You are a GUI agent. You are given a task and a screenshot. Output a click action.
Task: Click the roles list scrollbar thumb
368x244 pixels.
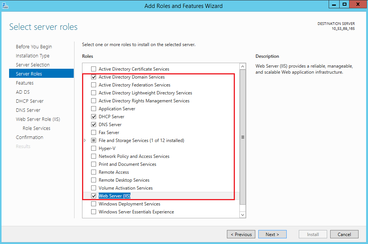[243, 137]
